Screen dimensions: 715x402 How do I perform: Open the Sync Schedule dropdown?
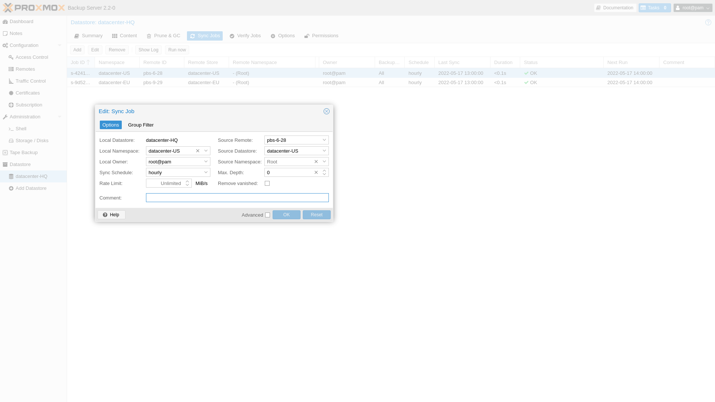click(206, 172)
